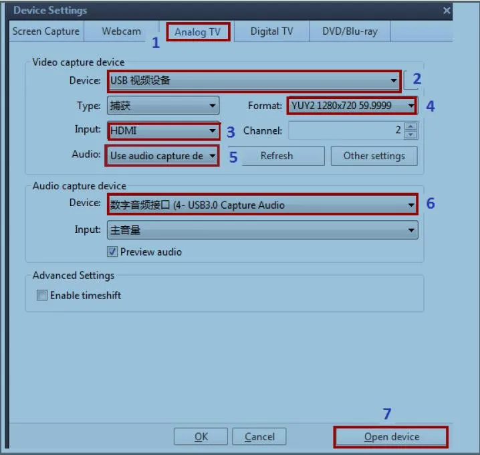Switch to the Screen Capture tab
The height and width of the screenshot is (455, 480).
coord(45,31)
